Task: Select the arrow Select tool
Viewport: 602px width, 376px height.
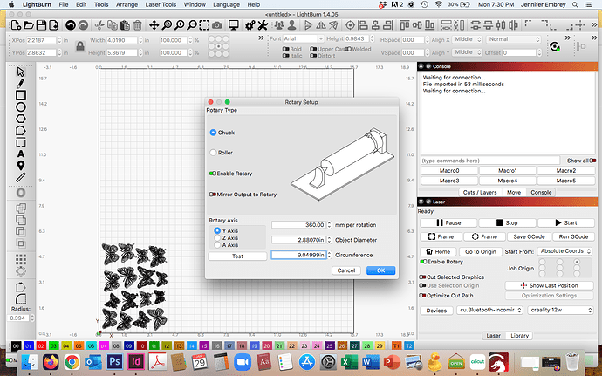Action: tap(21, 72)
